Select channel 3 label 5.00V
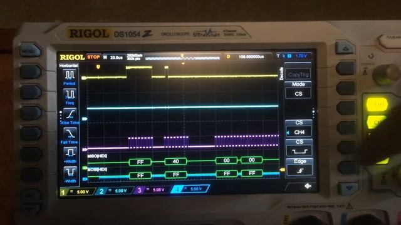The image size is (401, 225). point(152,190)
